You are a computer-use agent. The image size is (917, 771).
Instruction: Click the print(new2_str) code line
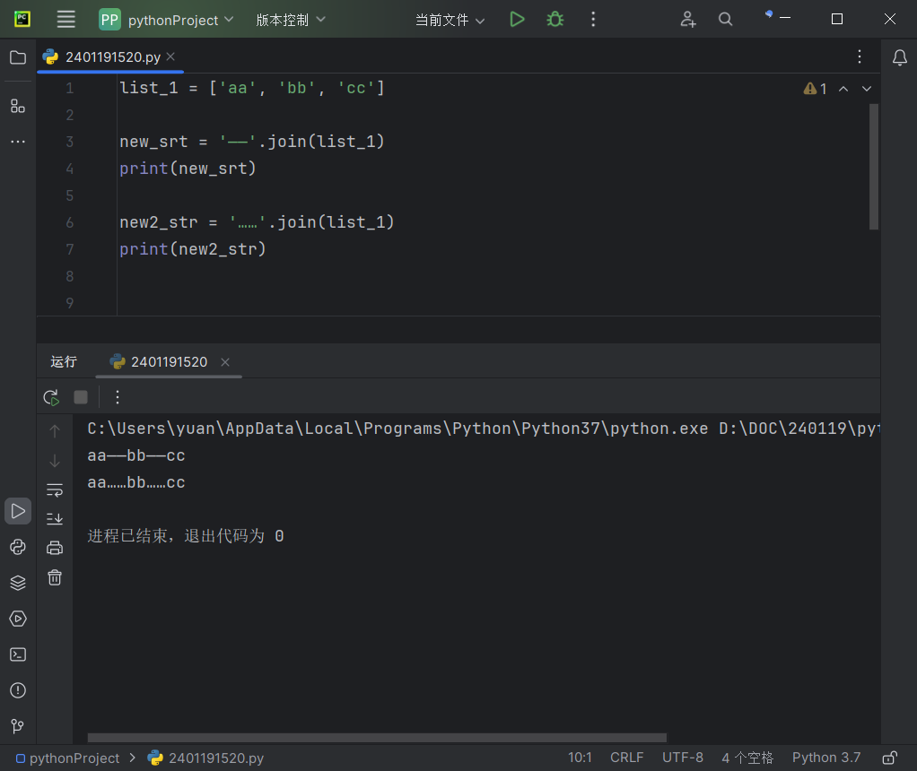point(193,249)
